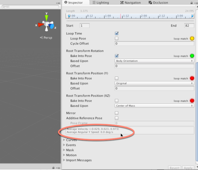
Task: Click the yellow Loop Pose loop match indicator
Action: pyautogui.click(x=192, y=39)
